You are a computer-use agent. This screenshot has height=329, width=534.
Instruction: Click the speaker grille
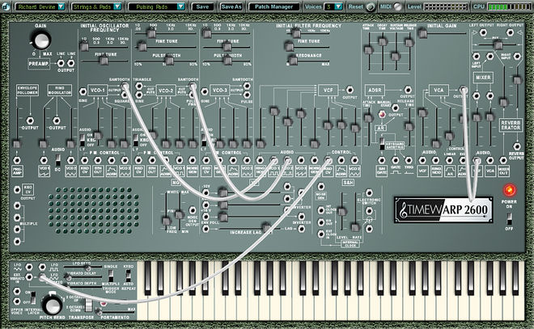coord(93,210)
